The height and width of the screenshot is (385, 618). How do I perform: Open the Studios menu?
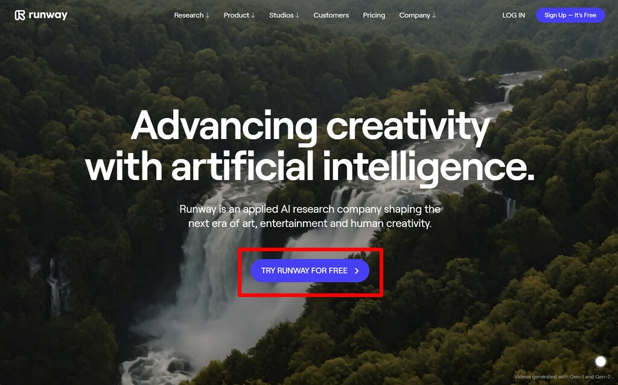click(x=284, y=15)
